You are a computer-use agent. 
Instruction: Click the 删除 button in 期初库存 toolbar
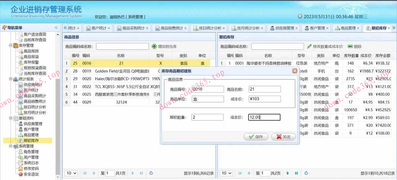click(355, 47)
